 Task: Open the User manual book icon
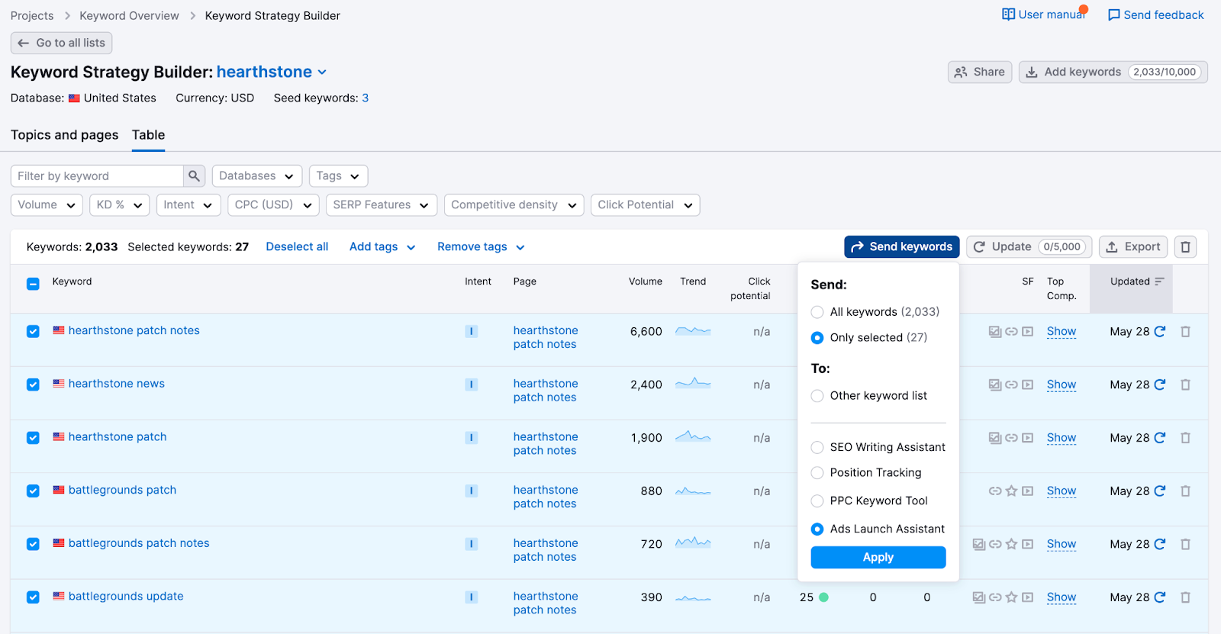tap(1008, 14)
